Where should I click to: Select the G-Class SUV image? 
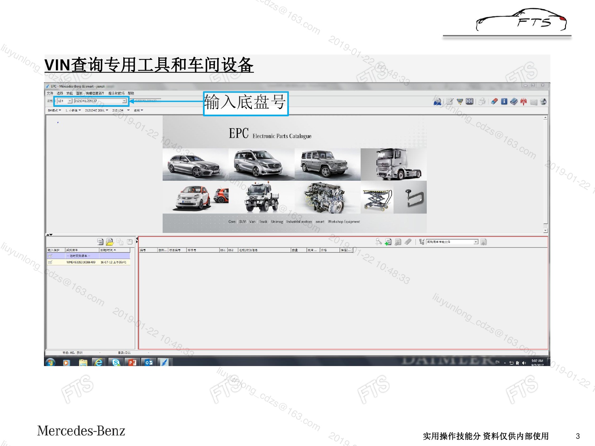tap(328, 165)
